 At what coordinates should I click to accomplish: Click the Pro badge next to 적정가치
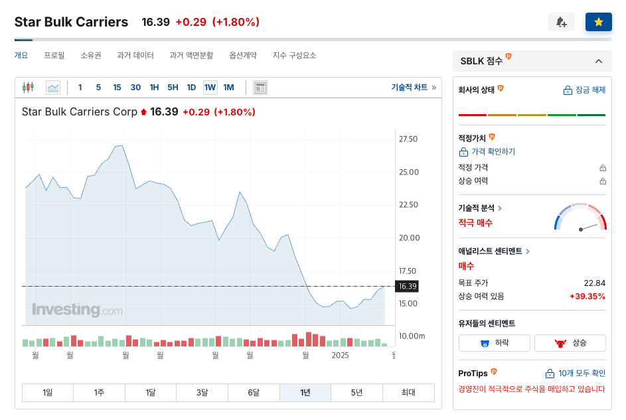[492, 137]
